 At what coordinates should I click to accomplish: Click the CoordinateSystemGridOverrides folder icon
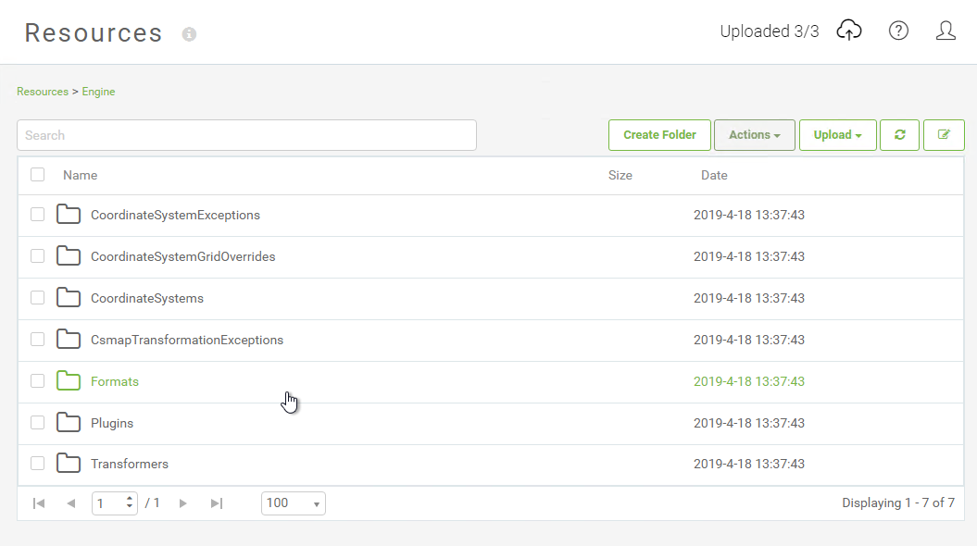coord(69,255)
